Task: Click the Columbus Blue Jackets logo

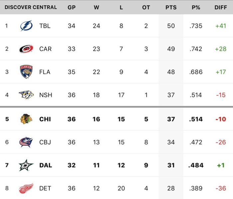Action: (x=26, y=142)
